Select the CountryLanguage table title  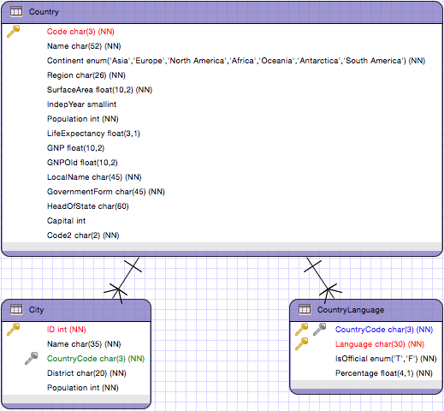pos(351,310)
